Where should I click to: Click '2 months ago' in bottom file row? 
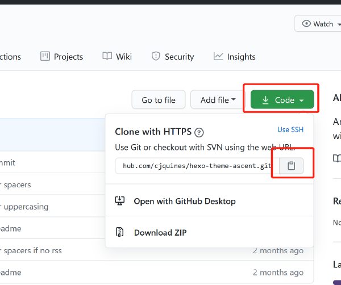tap(278, 272)
